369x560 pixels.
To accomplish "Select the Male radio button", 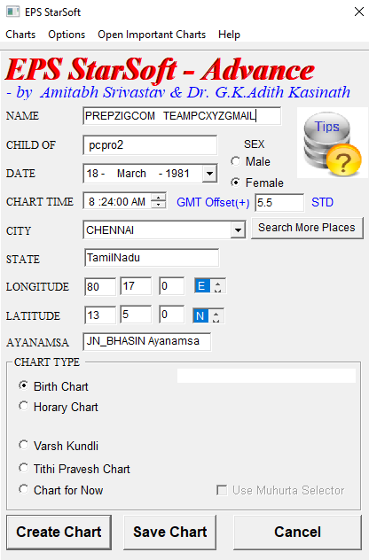I will pyautogui.click(x=250, y=161).
